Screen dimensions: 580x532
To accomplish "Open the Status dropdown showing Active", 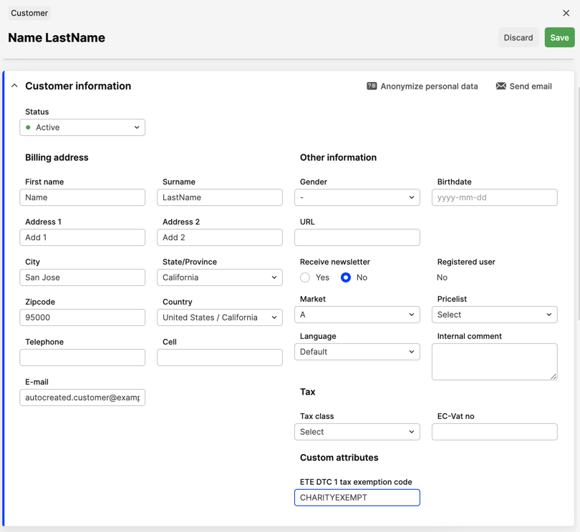I will point(82,127).
